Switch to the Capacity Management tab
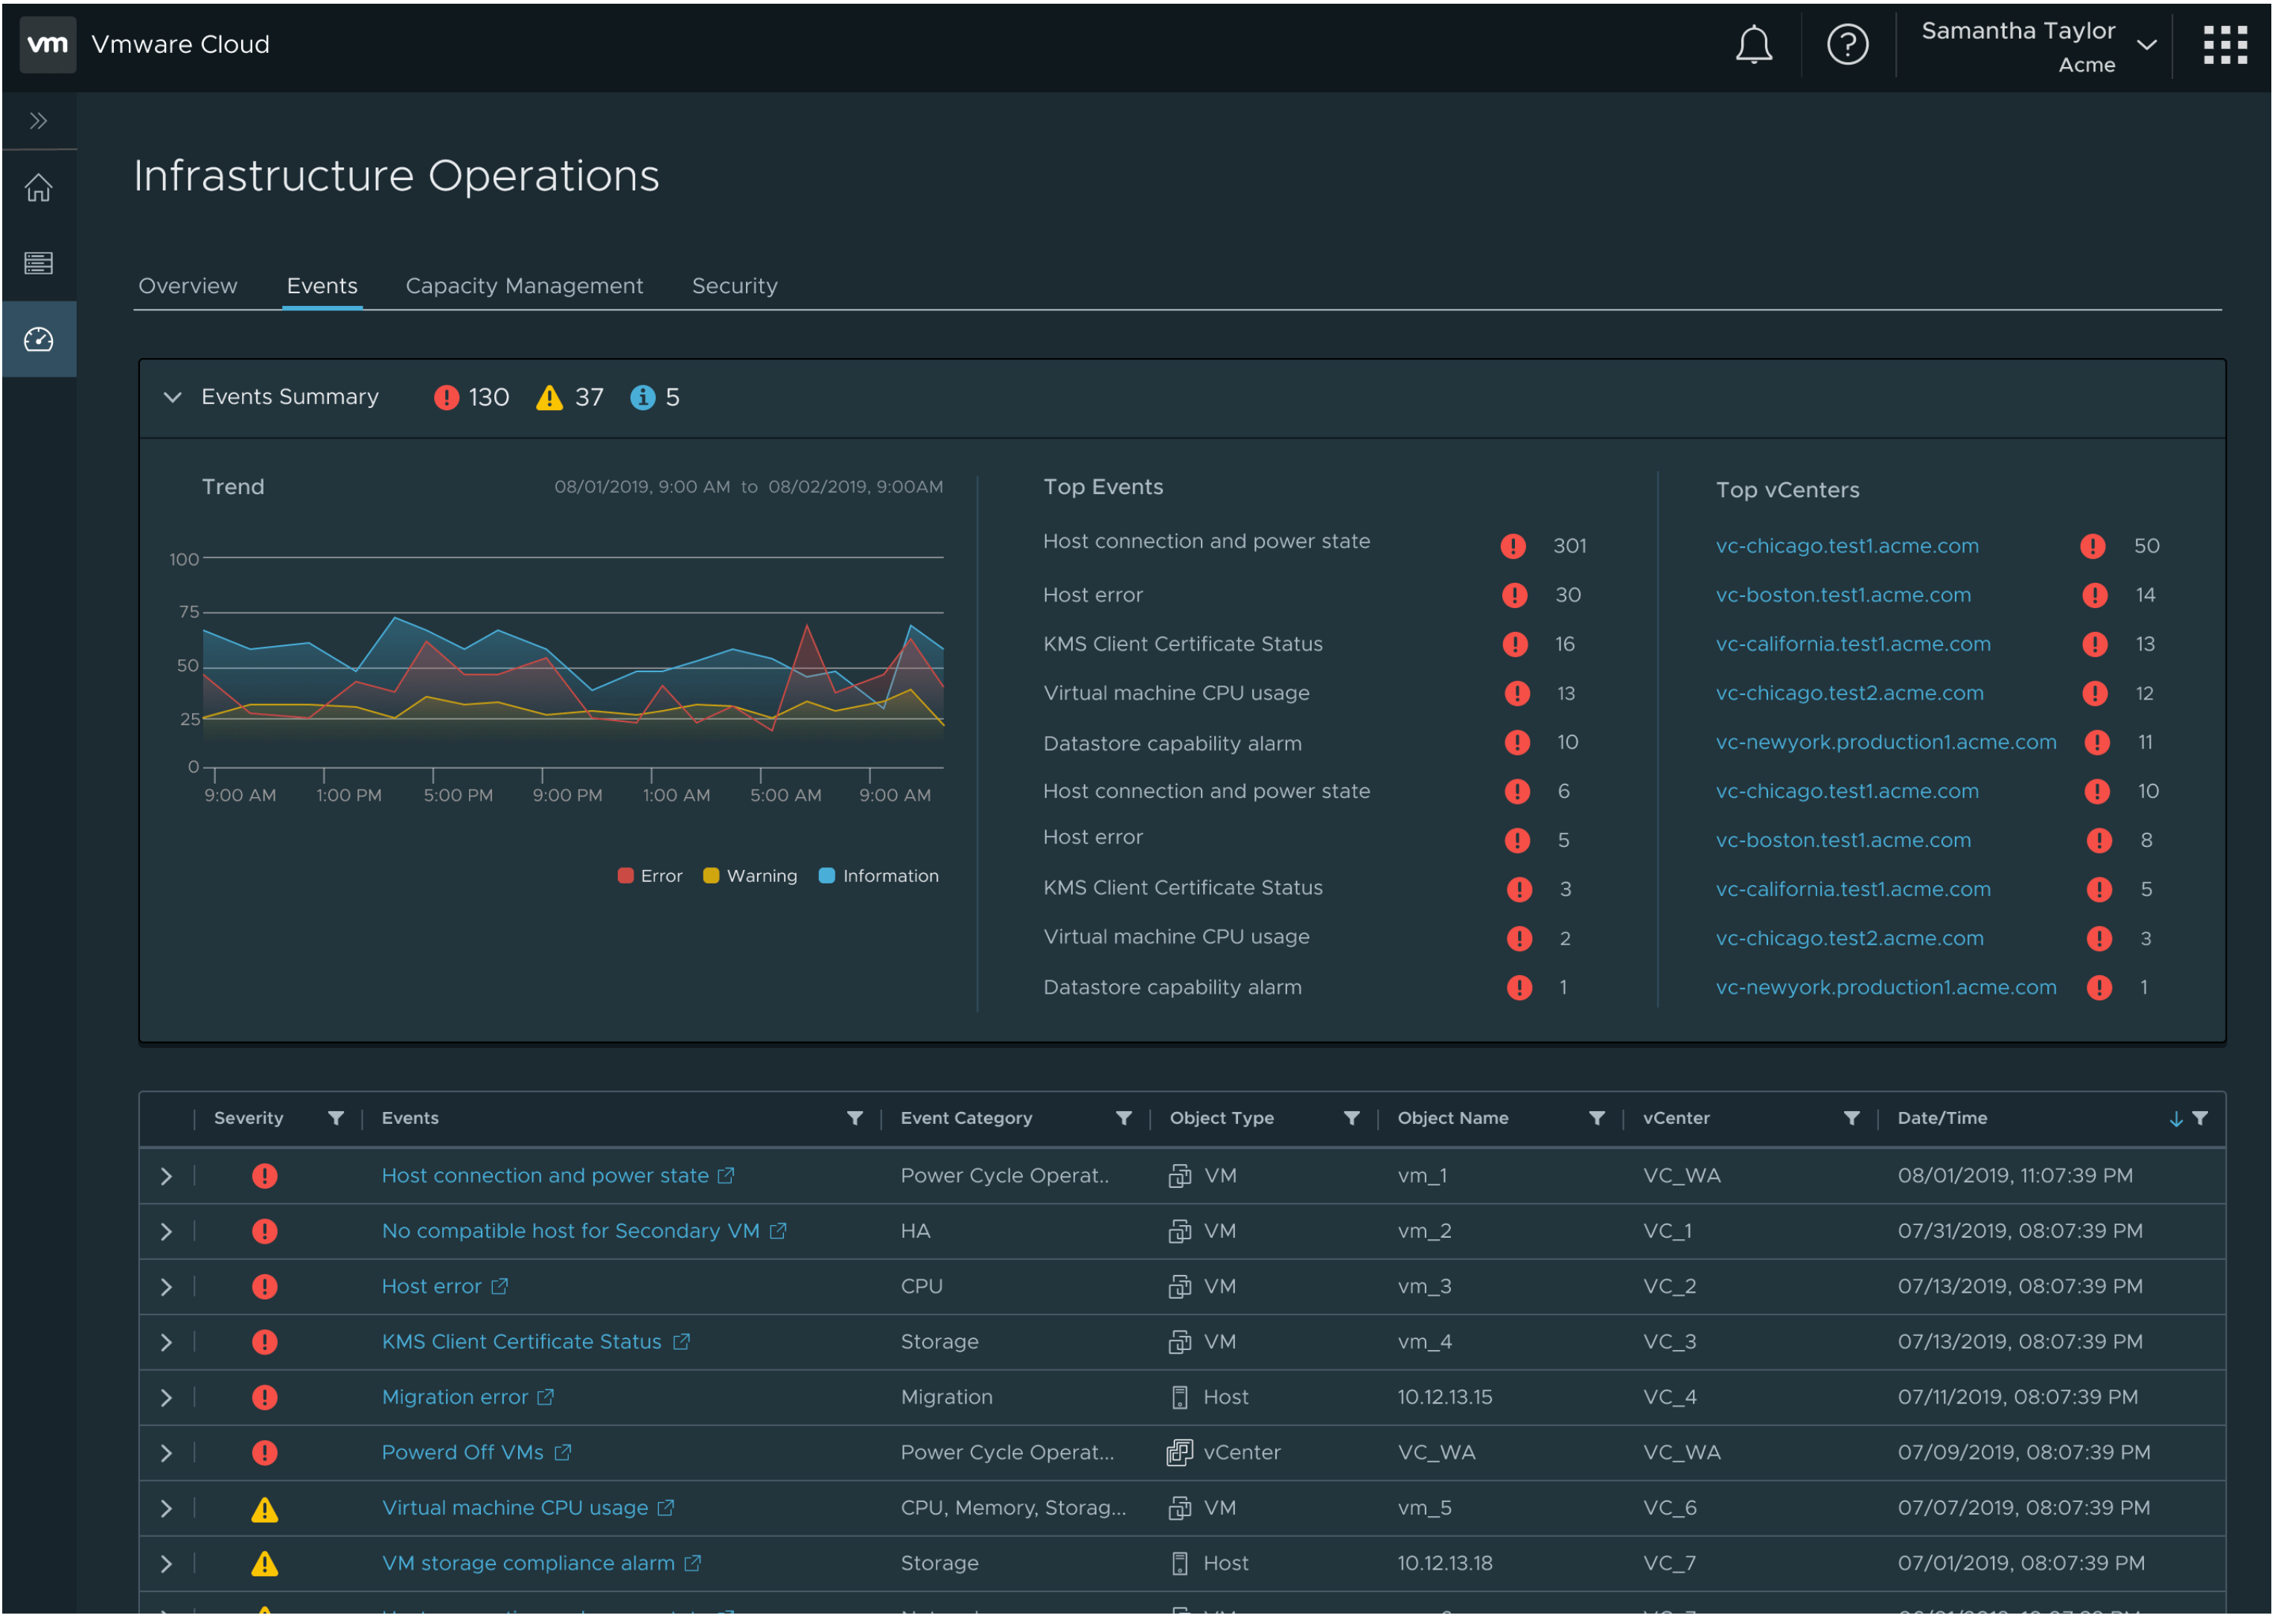Viewport: 2281px width, 1624px height. [x=525, y=286]
